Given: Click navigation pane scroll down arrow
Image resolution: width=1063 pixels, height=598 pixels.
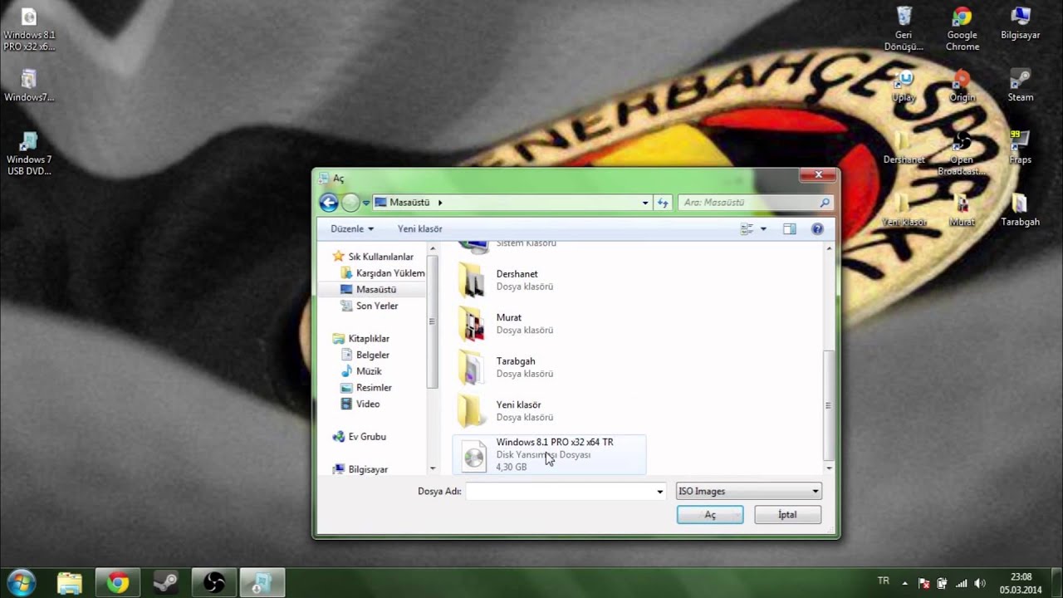Looking at the screenshot, I should click(x=432, y=469).
